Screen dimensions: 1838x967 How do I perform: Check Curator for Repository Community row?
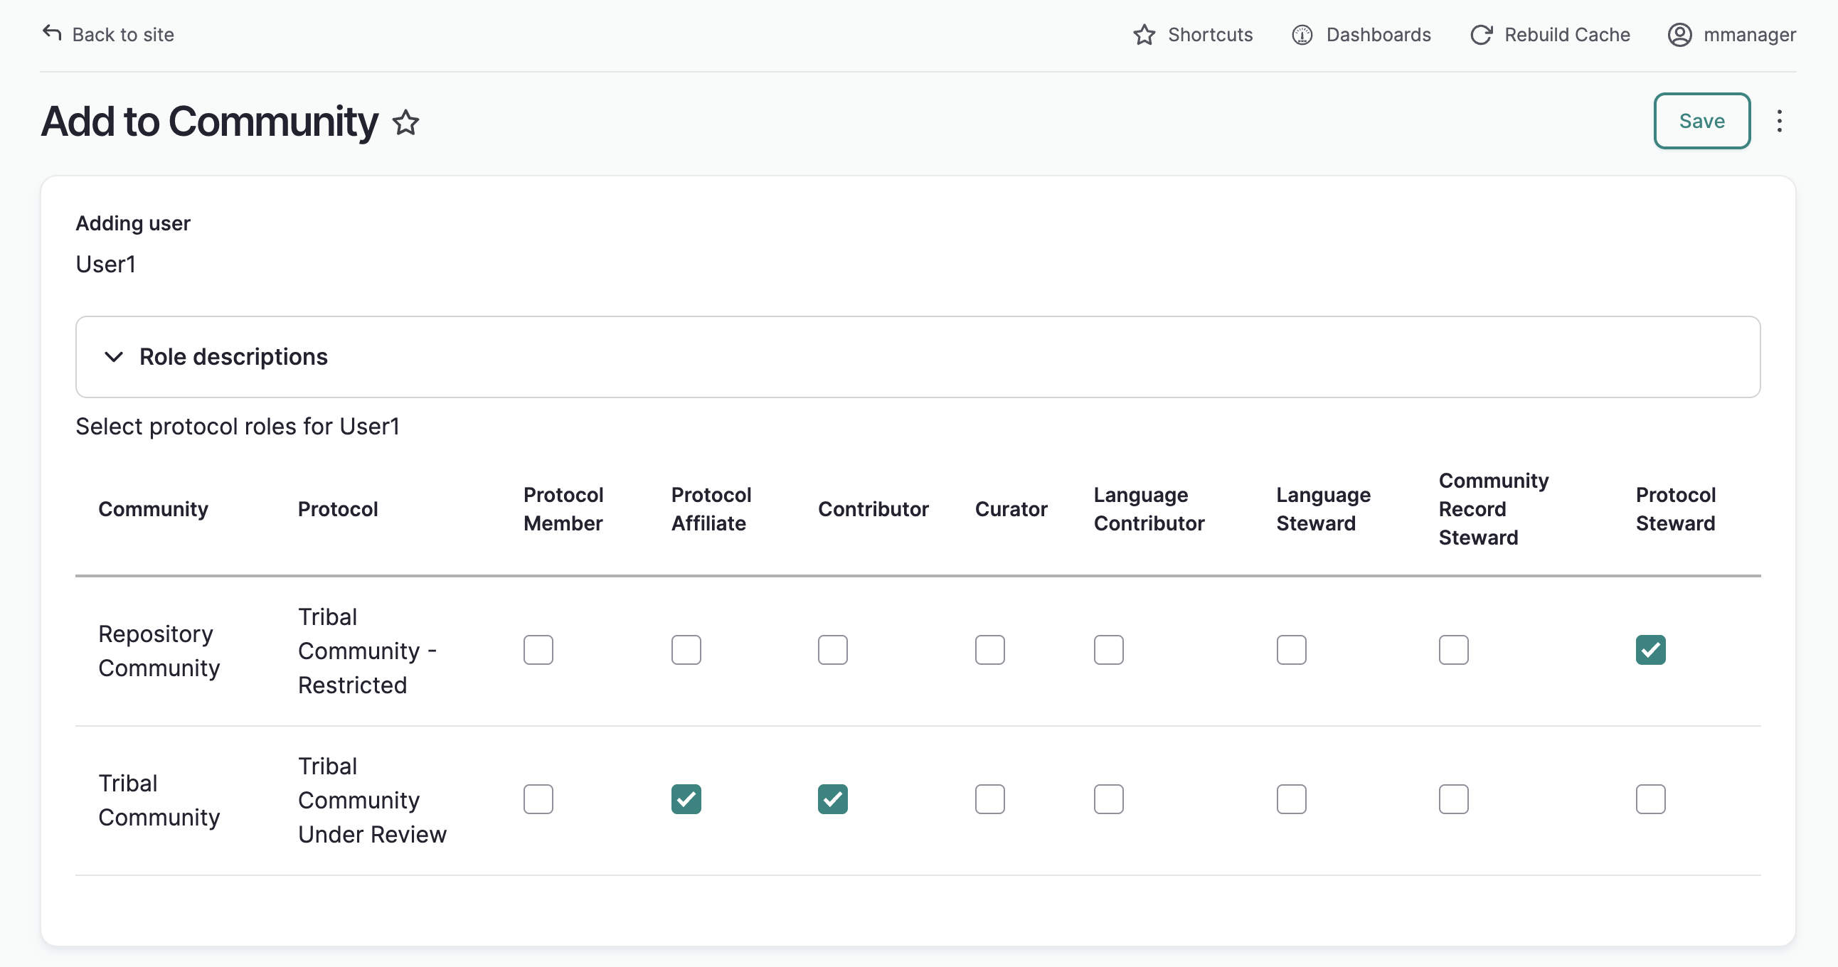coord(989,650)
